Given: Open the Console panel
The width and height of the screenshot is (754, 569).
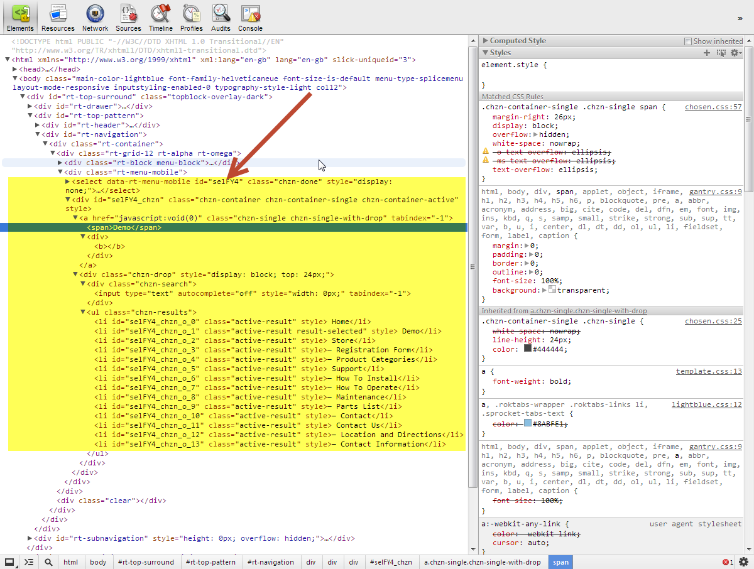Looking at the screenshot, I should point(250,17).
